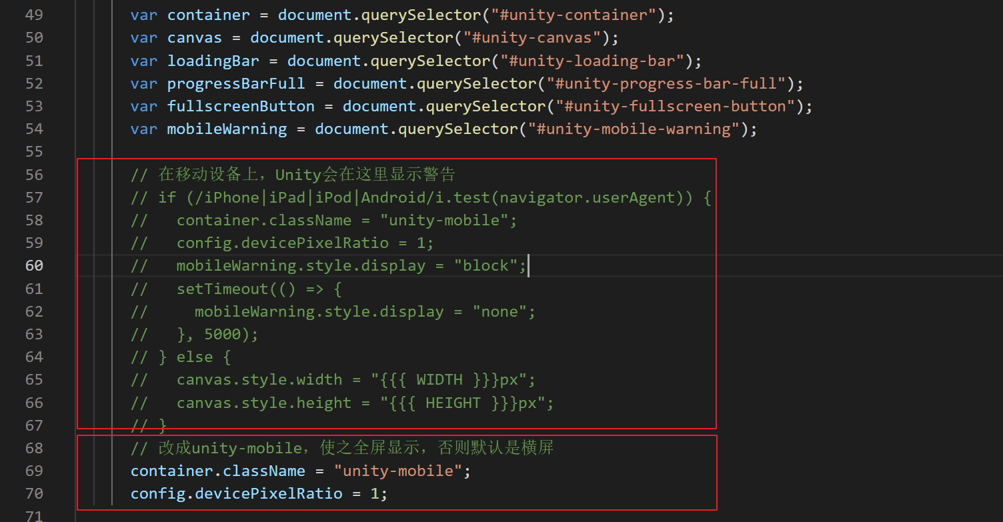
Task: Select the loadingBar variable name
Action: [213, 61]
